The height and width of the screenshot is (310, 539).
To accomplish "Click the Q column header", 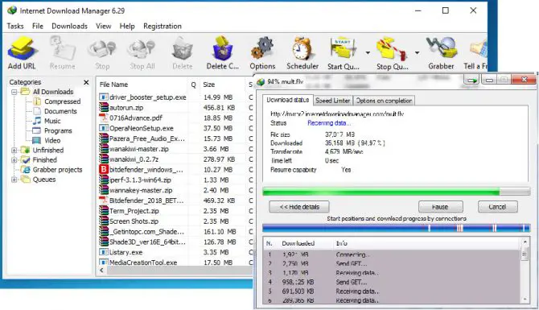I will 194,85.
